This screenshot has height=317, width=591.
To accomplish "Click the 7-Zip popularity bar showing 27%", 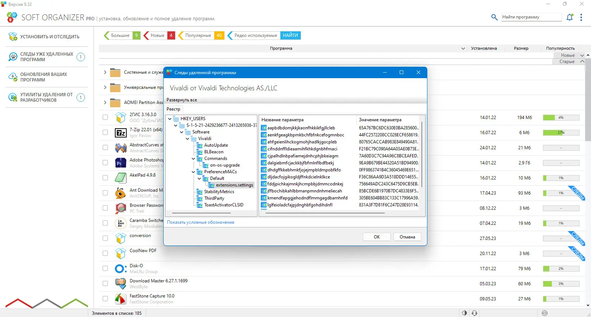I will point(561,133).
